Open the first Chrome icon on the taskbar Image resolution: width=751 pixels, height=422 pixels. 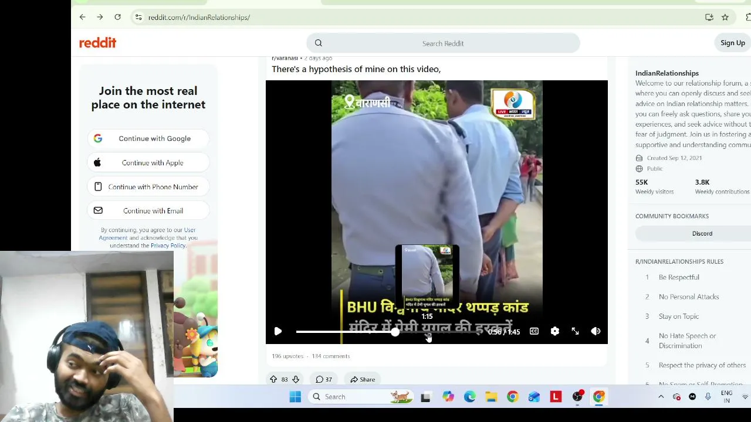click(x=513, y=397)
